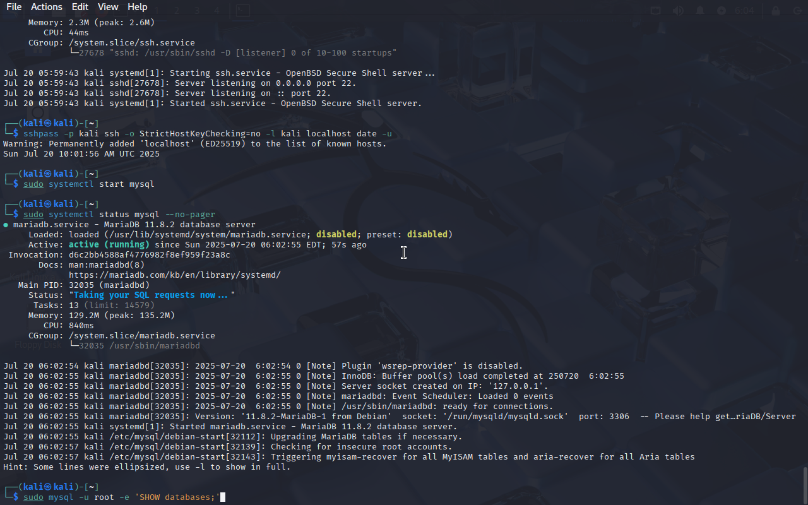Image resolution: width=808 pixels, height=505 pixels.
Task: Click the 'Server listening on 0.0.0.0 port 22' line
Action: click(180, 83)
